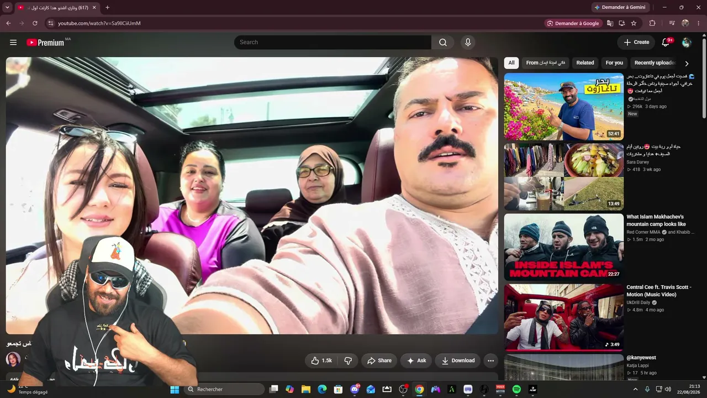Click the YouTube search magnifier button

pos(443,43)
